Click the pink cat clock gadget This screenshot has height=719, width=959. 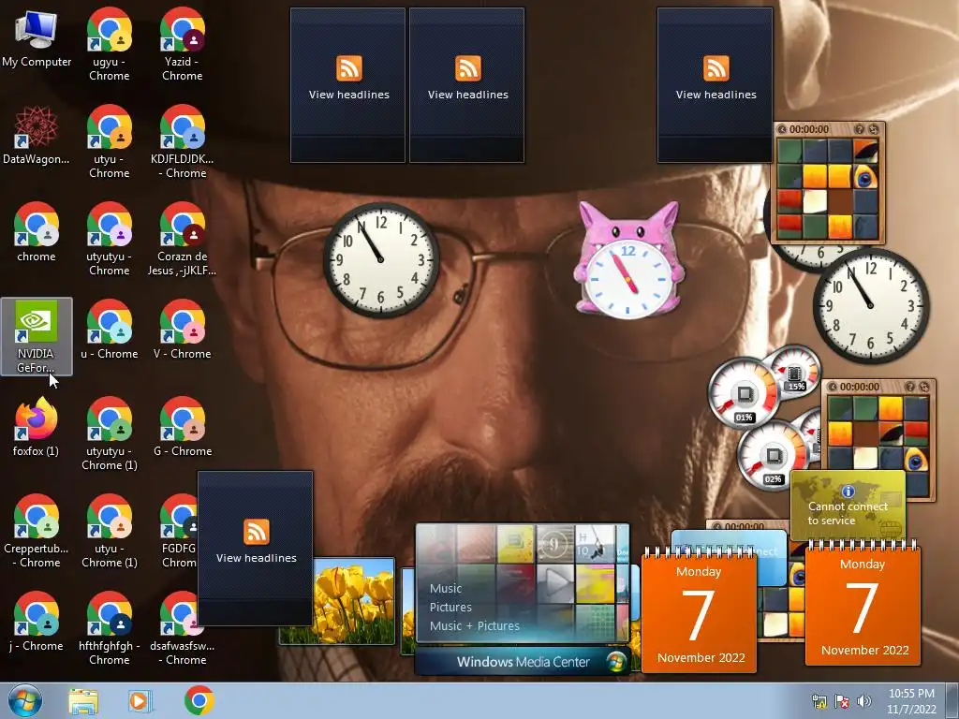pos(628,261)
